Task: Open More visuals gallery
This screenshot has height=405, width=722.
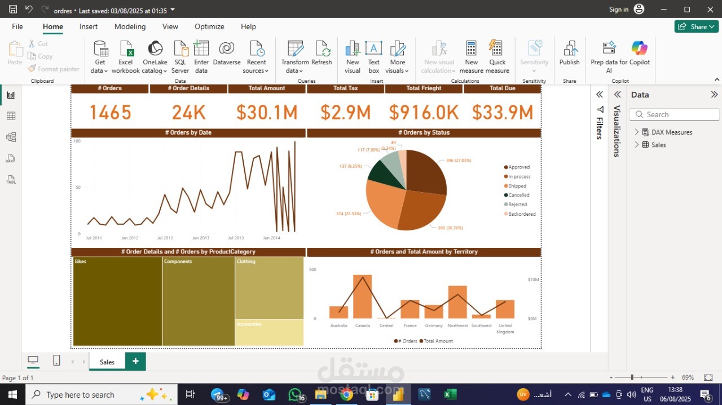Action: (398, 57)
